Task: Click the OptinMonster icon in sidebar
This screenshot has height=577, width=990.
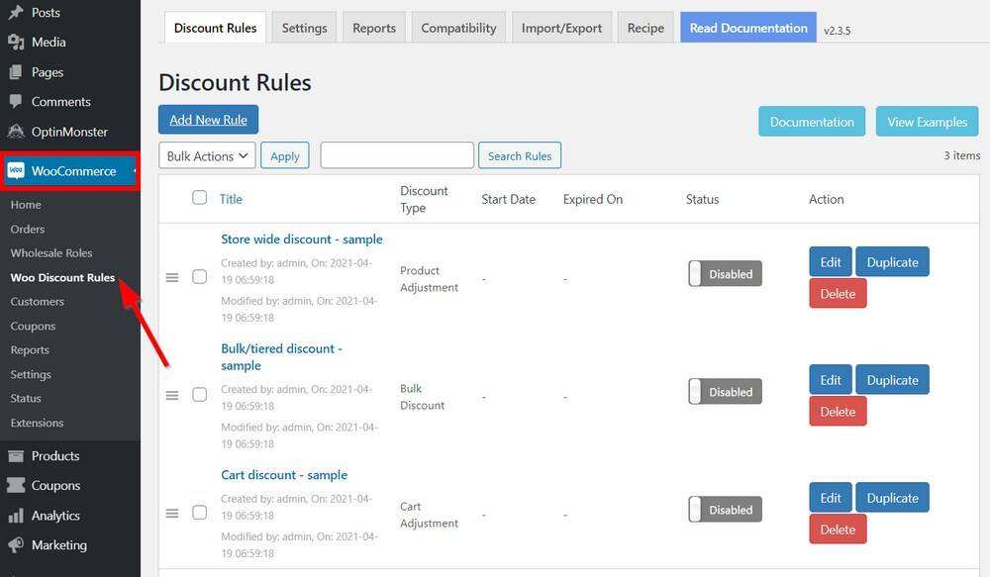Action: pyautogui.click(x=16, y=132)
